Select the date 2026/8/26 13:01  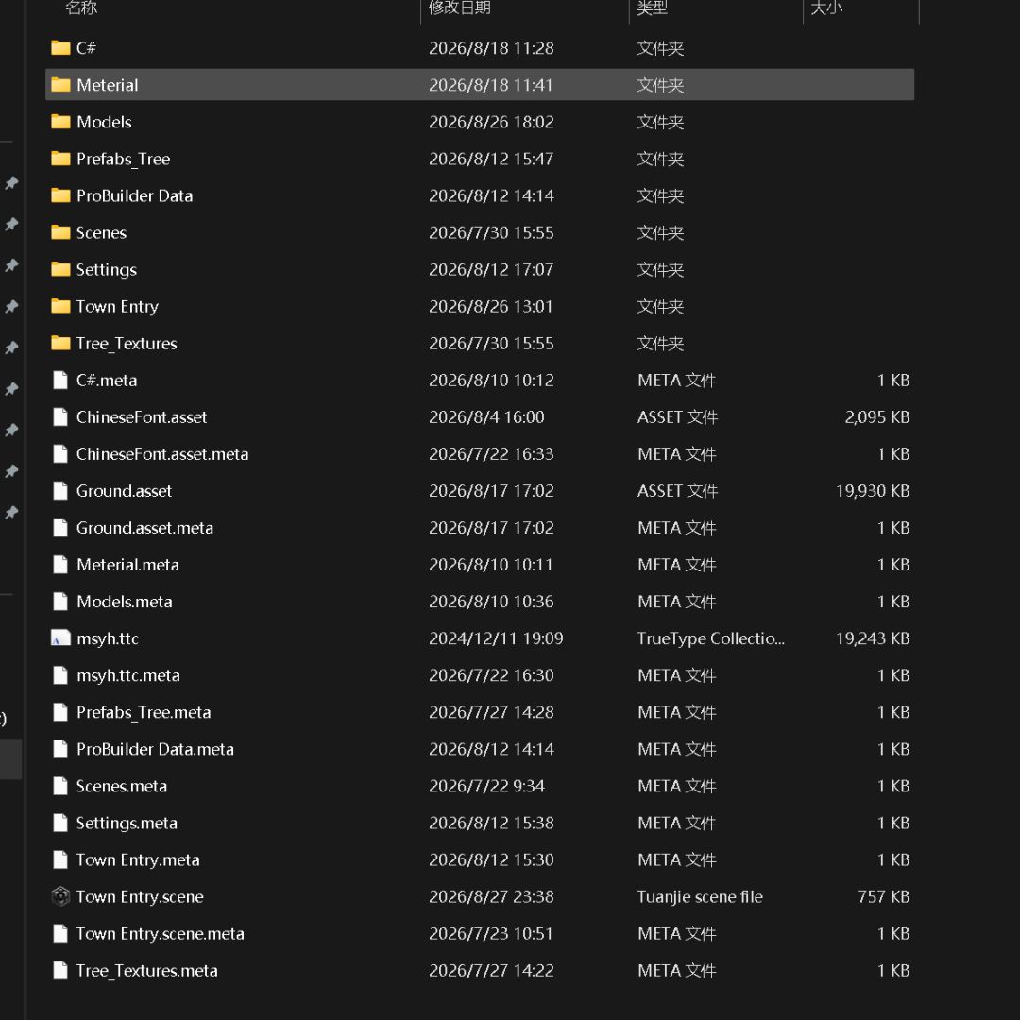491,306
